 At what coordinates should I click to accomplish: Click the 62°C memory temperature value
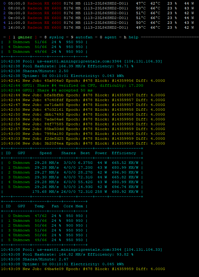click(155, 3)
